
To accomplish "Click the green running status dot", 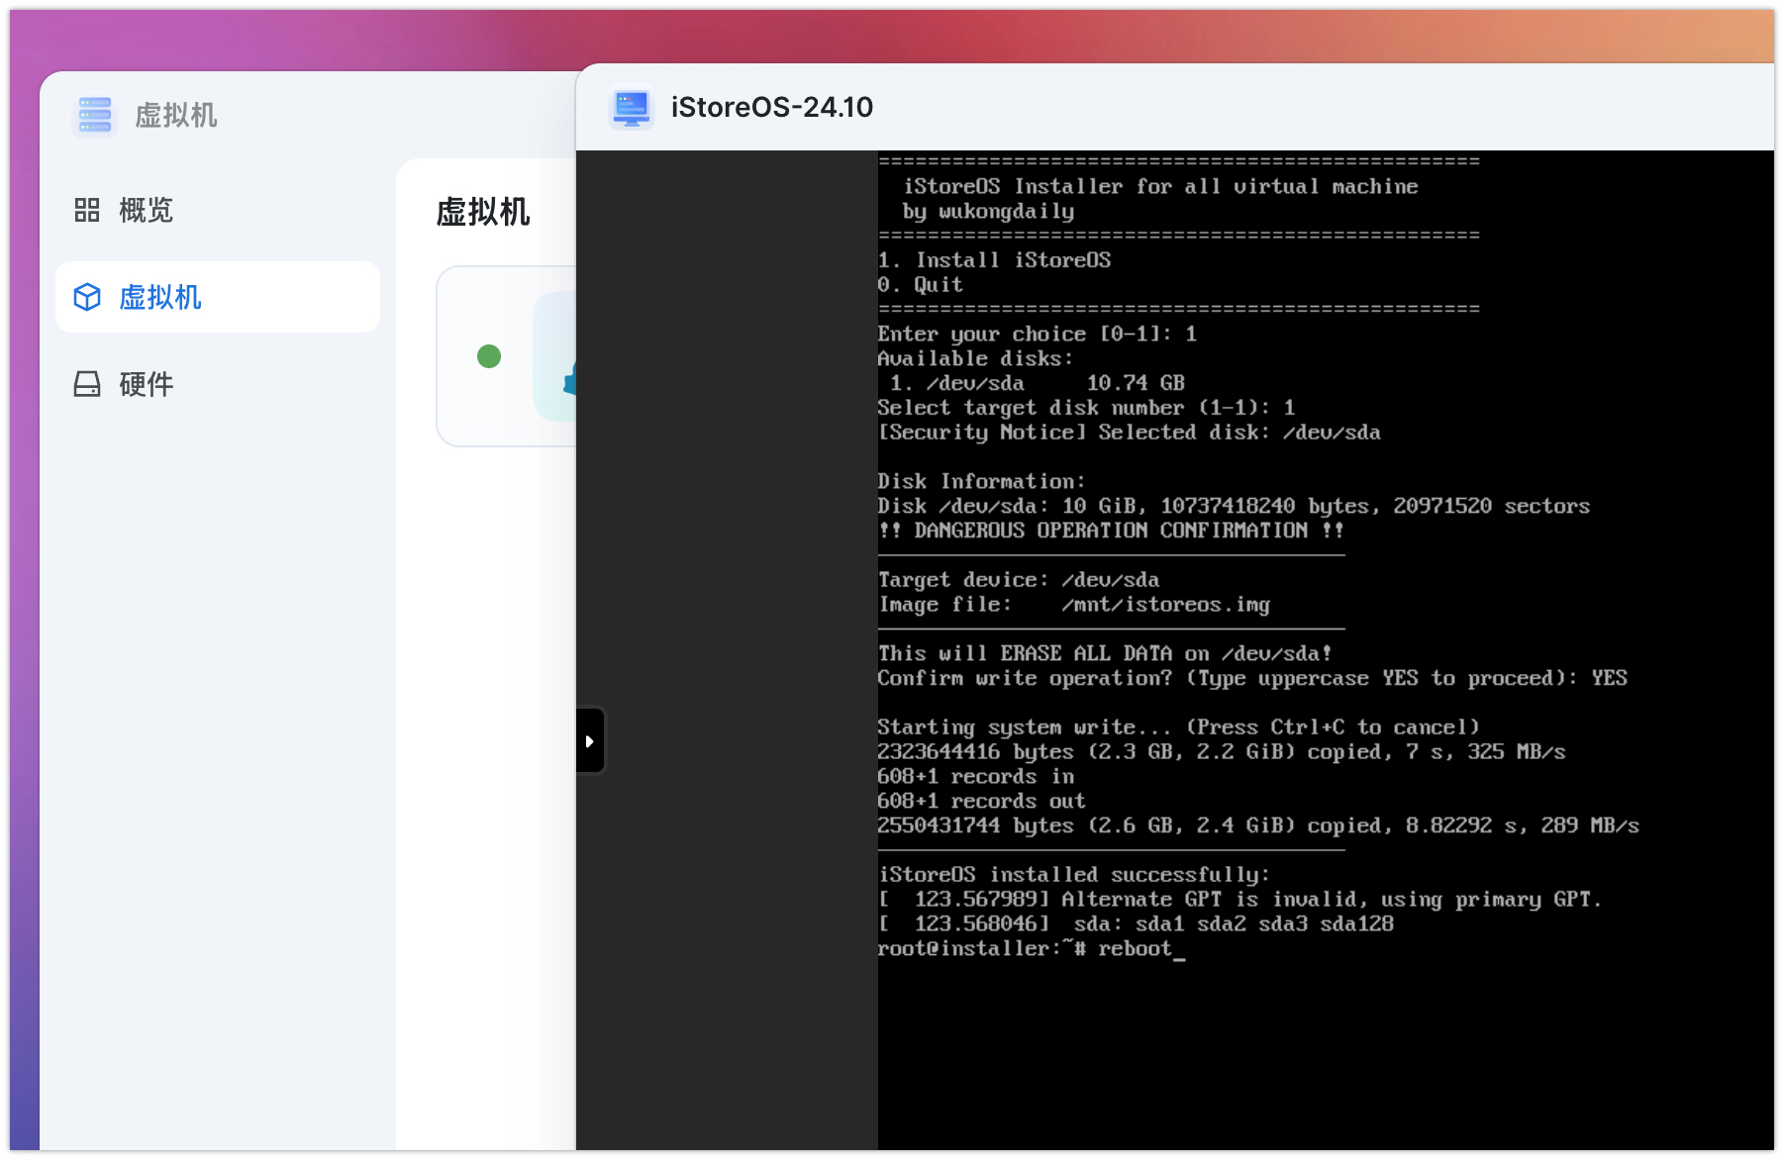I will coord(489,356).
